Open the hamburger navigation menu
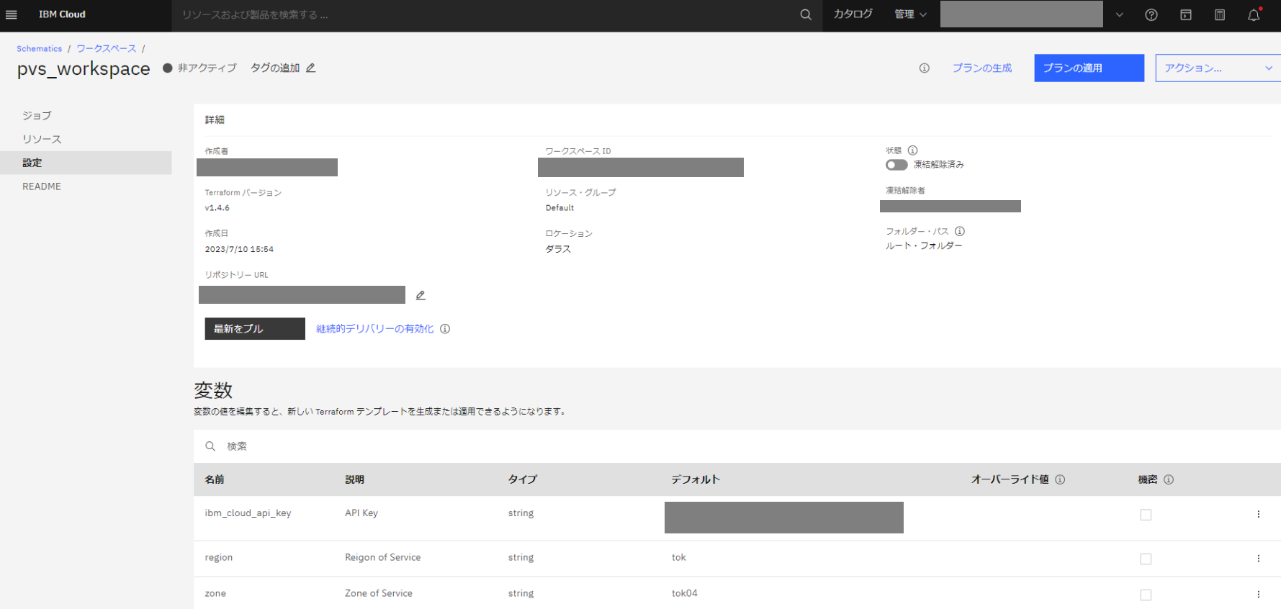 pos(12,14)
